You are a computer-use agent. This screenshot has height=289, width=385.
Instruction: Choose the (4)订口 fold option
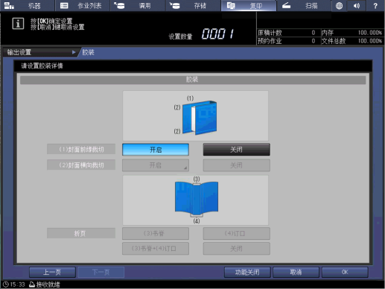pyautogui.click(x=236, y=234)
